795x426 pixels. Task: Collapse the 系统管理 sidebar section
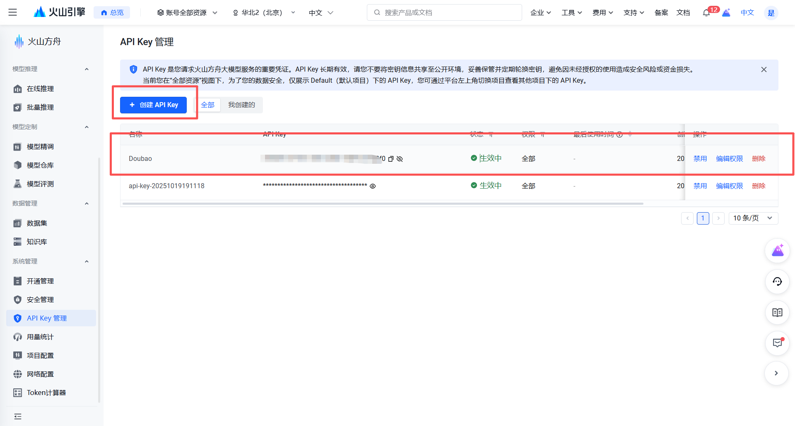(87, 261)
